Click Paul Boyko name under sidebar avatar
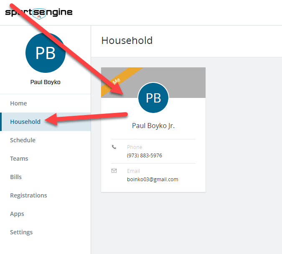 [45, 82]
